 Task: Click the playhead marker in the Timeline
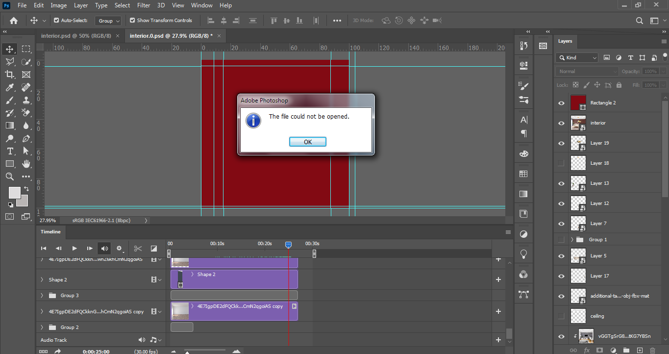click(x=288, y=244)
